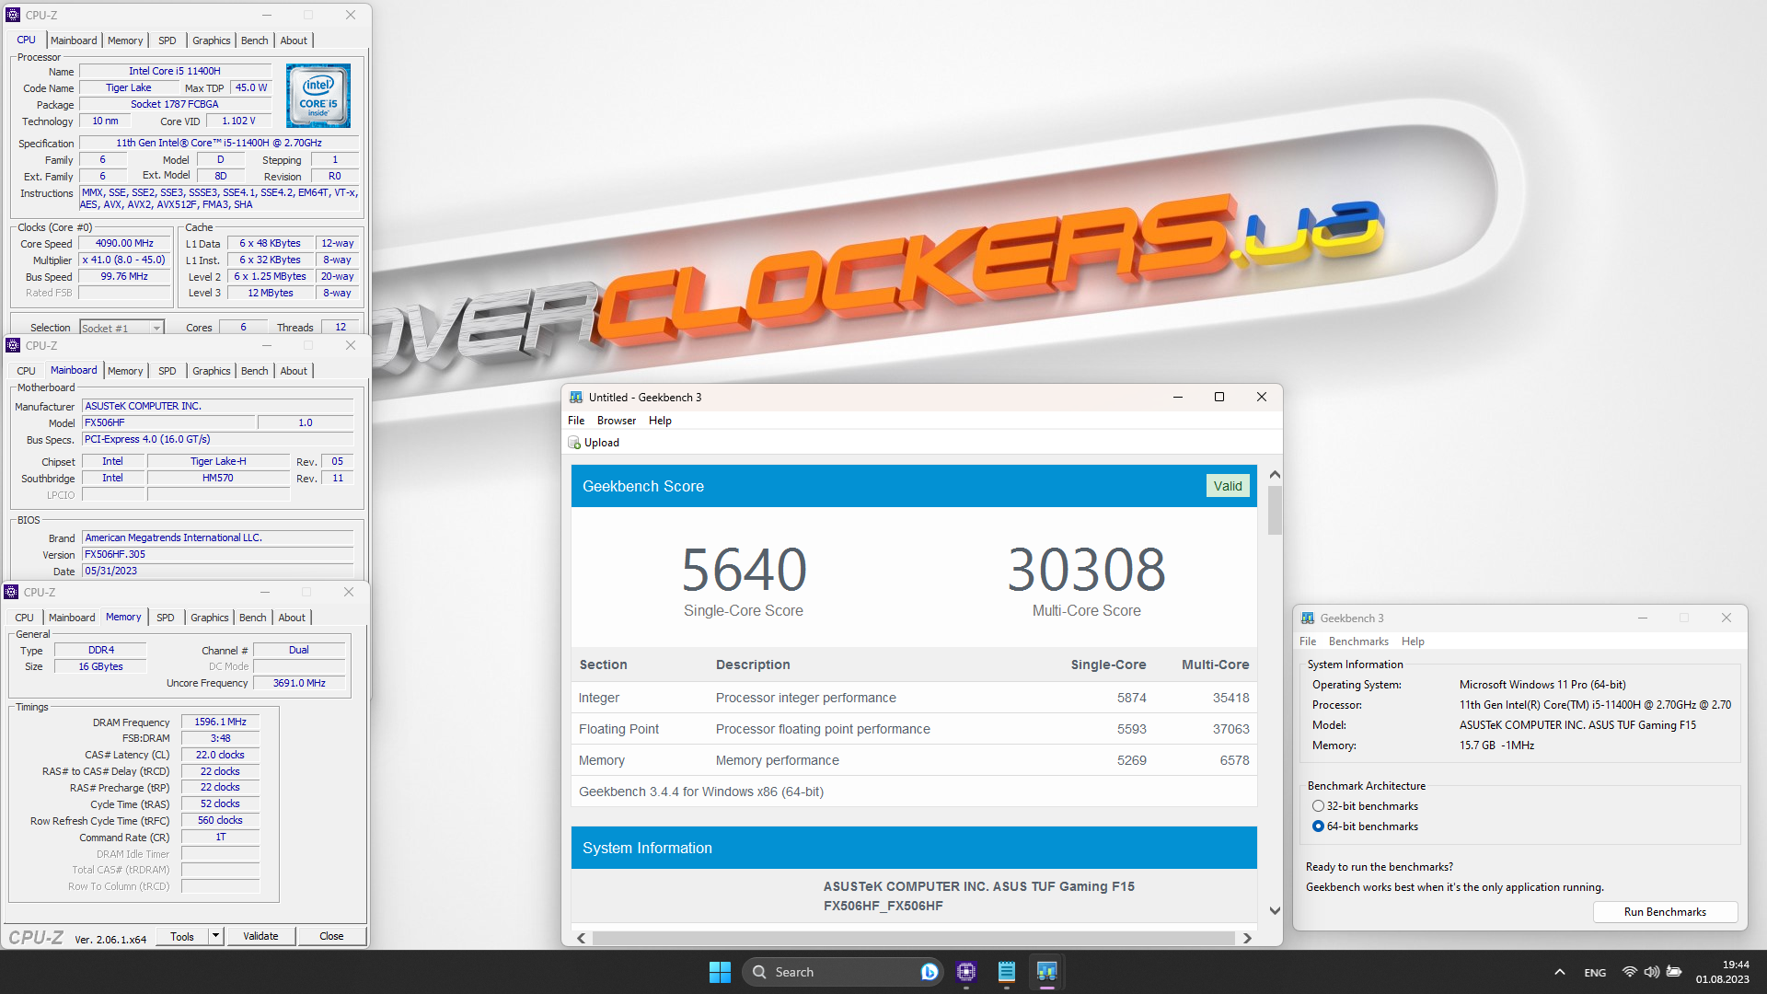Open CPU-Z from the taskbar icon
The width and height of the screenshot is (1767, 994).
[965, 972]
